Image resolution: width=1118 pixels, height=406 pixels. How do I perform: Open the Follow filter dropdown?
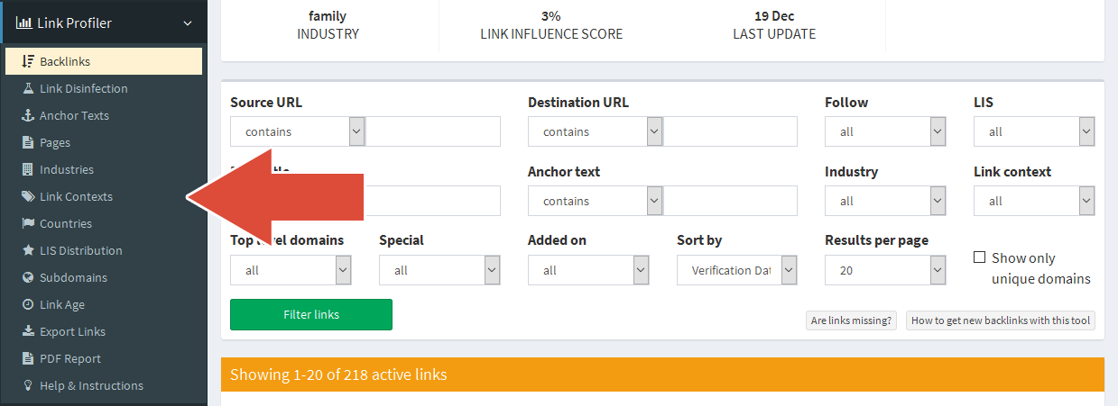point(885,131)
